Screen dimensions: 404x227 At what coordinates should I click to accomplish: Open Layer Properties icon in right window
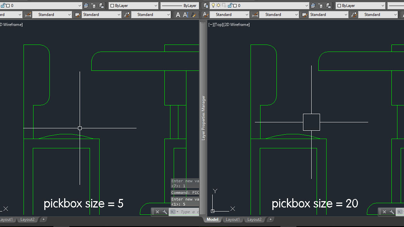206,5
